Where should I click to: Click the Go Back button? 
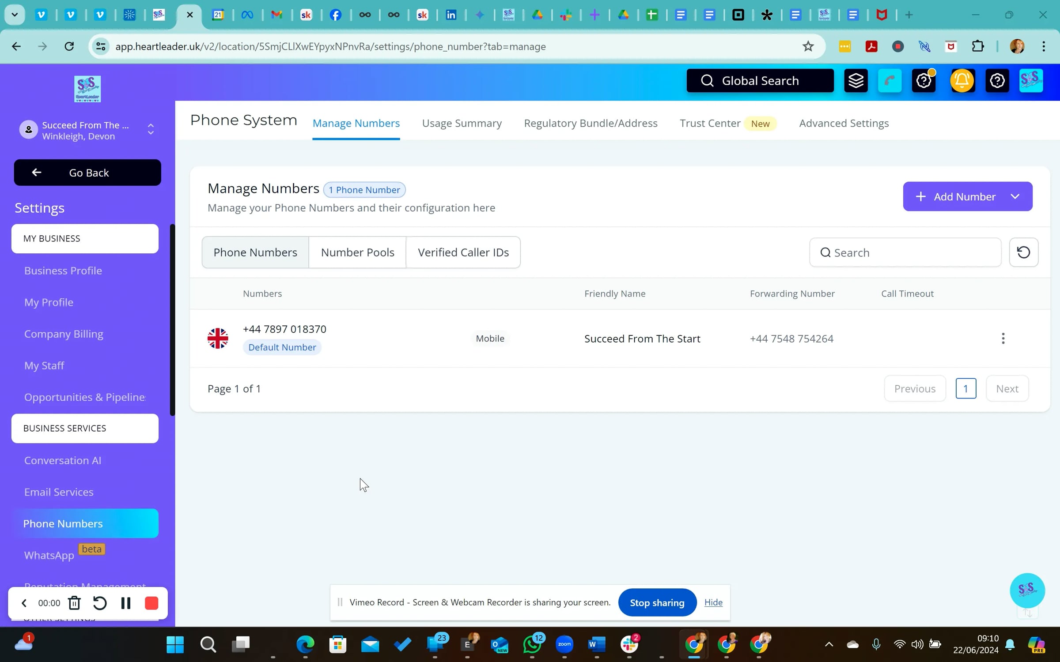tap(87, 173)
